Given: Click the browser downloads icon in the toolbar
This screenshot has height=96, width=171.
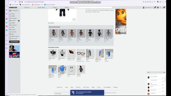Looking at the screenshot, I should [163, 2].
